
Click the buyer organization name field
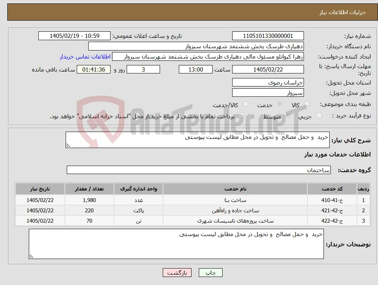click(196, 46)
